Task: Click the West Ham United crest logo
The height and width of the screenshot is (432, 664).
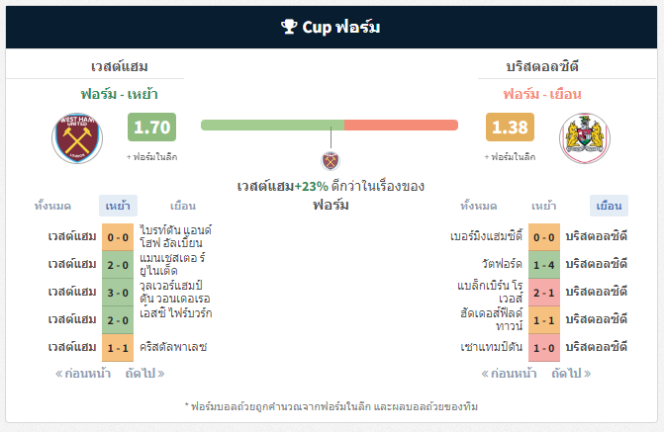Action: [x=77, y=138]
